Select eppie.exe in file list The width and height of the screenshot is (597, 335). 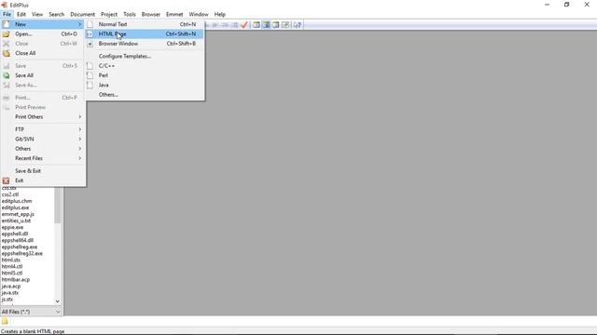click(x=12, y=227)
